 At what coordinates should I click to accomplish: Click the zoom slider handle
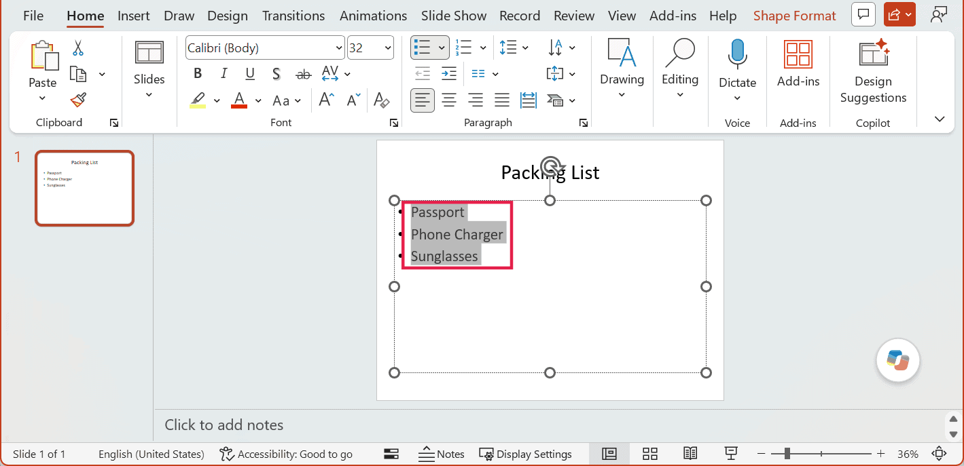pyautogui.click(x=787, y=454)
